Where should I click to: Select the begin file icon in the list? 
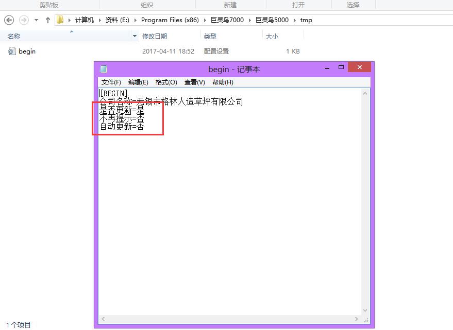(12, 51)
